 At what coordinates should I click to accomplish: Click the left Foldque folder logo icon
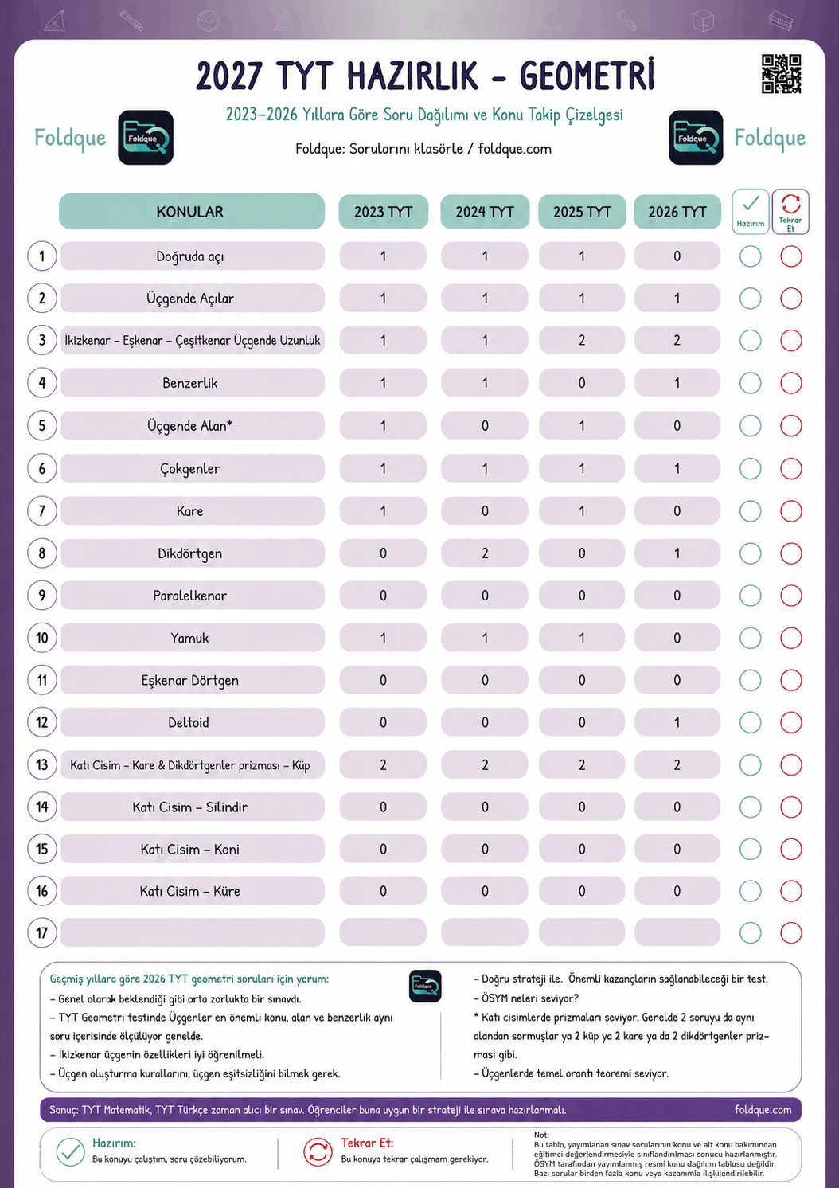[146, 138]
